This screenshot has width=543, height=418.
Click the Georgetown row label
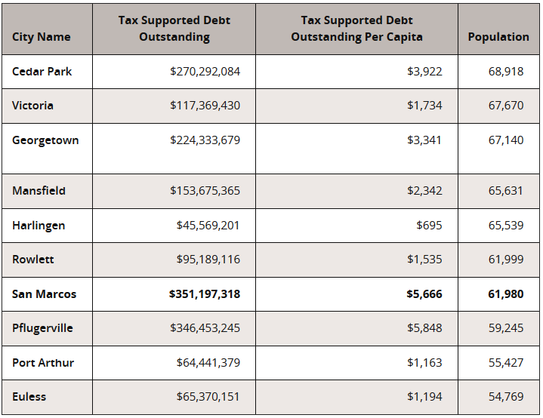(45, 140)
